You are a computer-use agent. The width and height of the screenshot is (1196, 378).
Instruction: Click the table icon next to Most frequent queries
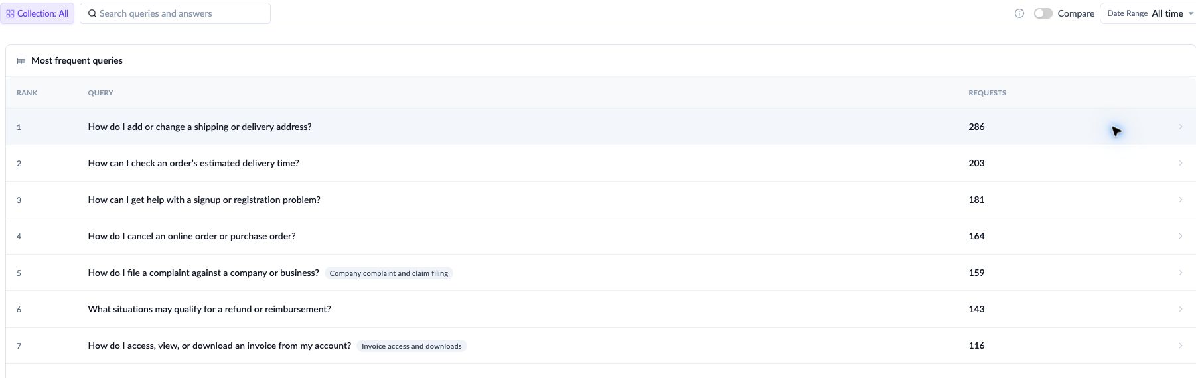point(21,61)
